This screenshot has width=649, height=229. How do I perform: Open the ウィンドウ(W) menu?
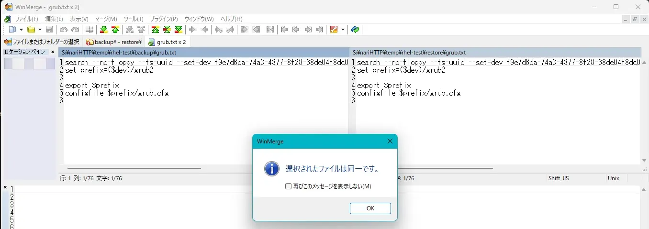pos(199,19)
